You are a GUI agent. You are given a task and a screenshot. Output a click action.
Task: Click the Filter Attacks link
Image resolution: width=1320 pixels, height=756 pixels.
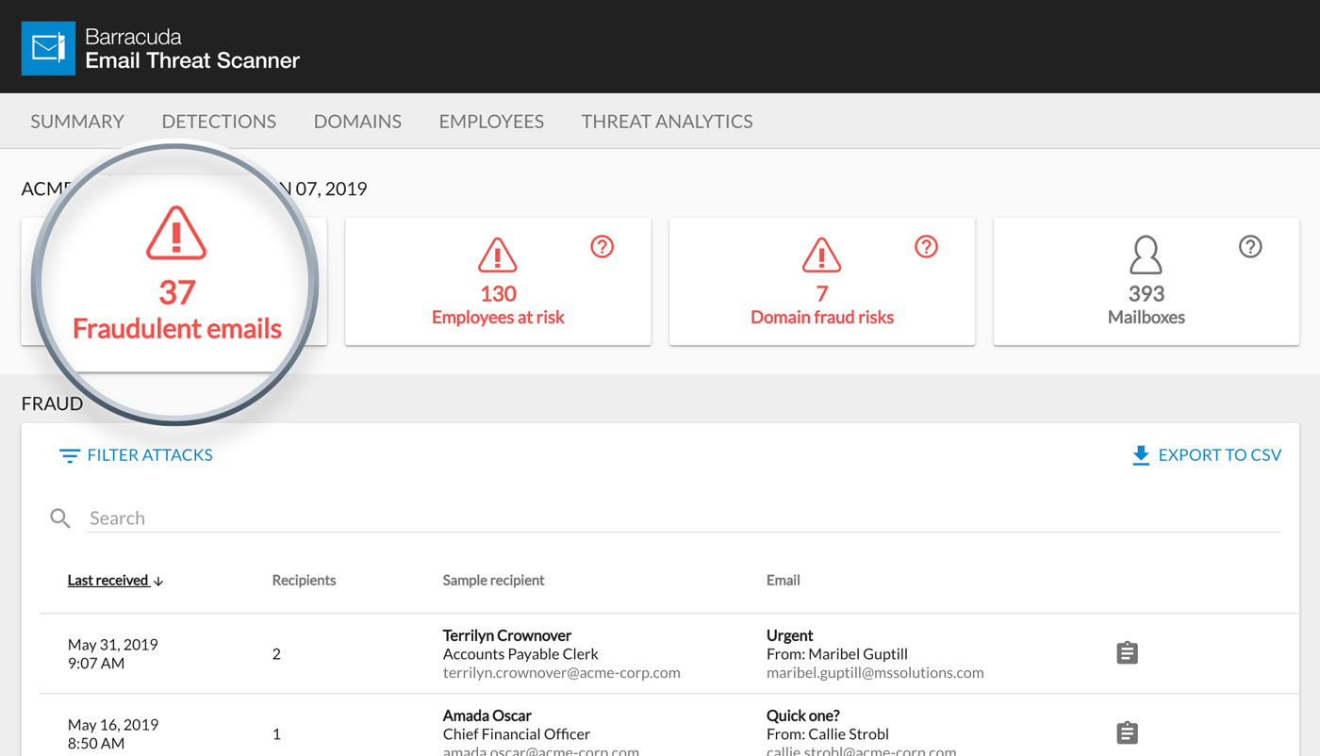coord(148,454)
